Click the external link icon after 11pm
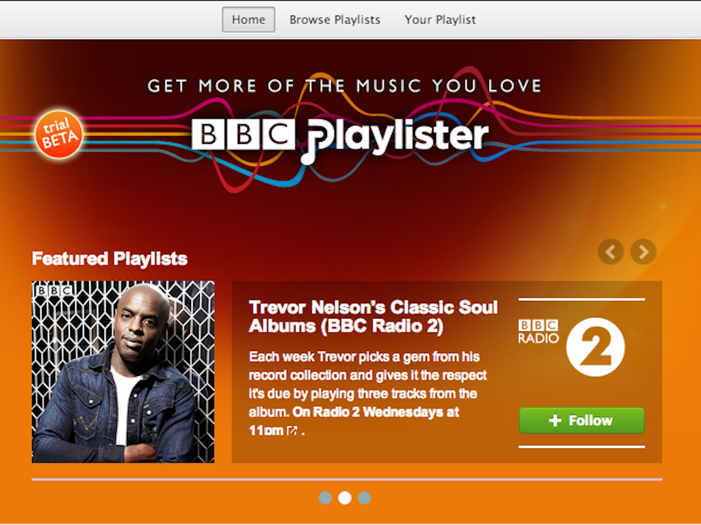 [x=292, y=431]
